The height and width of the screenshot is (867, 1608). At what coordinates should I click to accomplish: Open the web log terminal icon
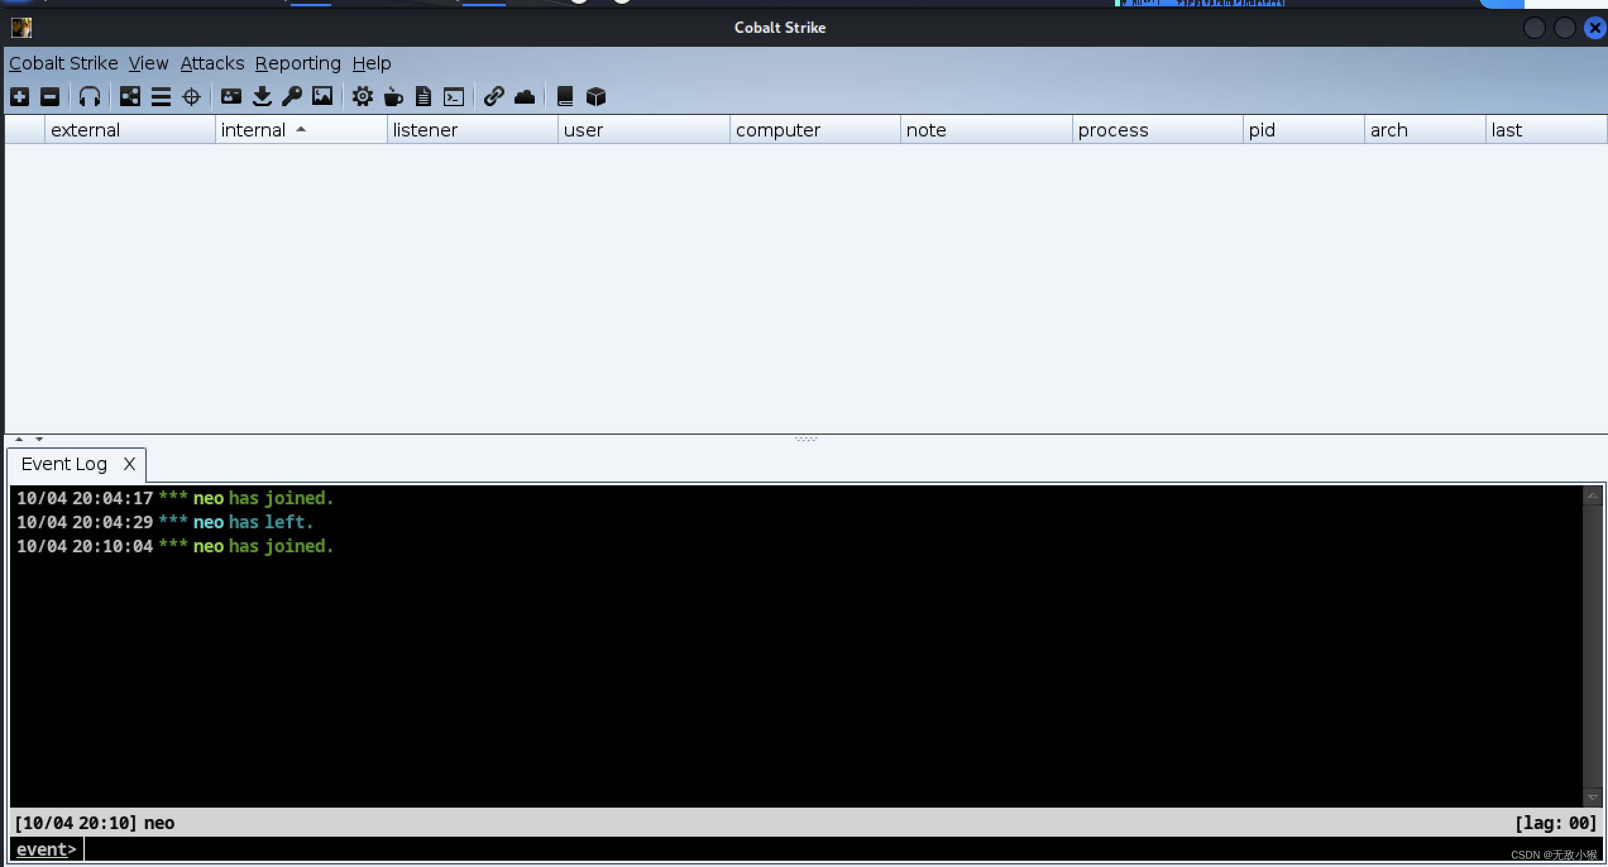pos(454,96)
